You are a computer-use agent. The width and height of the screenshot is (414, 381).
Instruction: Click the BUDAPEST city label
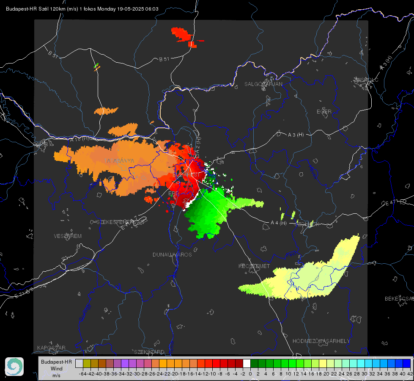tap(186, 175)
